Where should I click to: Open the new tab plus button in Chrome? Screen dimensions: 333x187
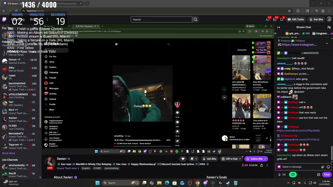[x=87, y=3]
